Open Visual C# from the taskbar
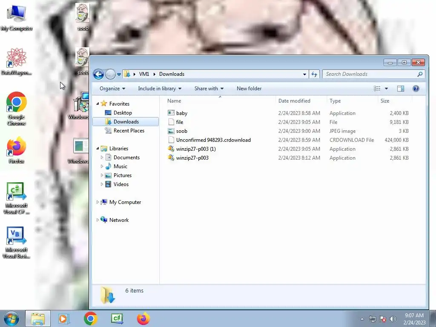The height and width of the screenshot is (327, 436). click(x=117, y=318)
